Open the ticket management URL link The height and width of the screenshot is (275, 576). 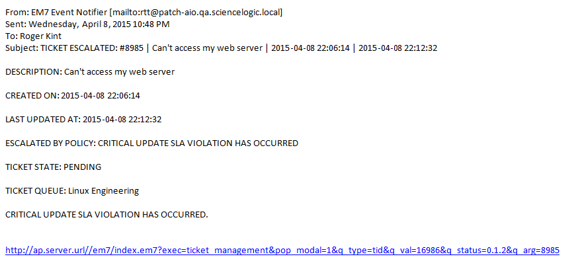coord(282,251)
